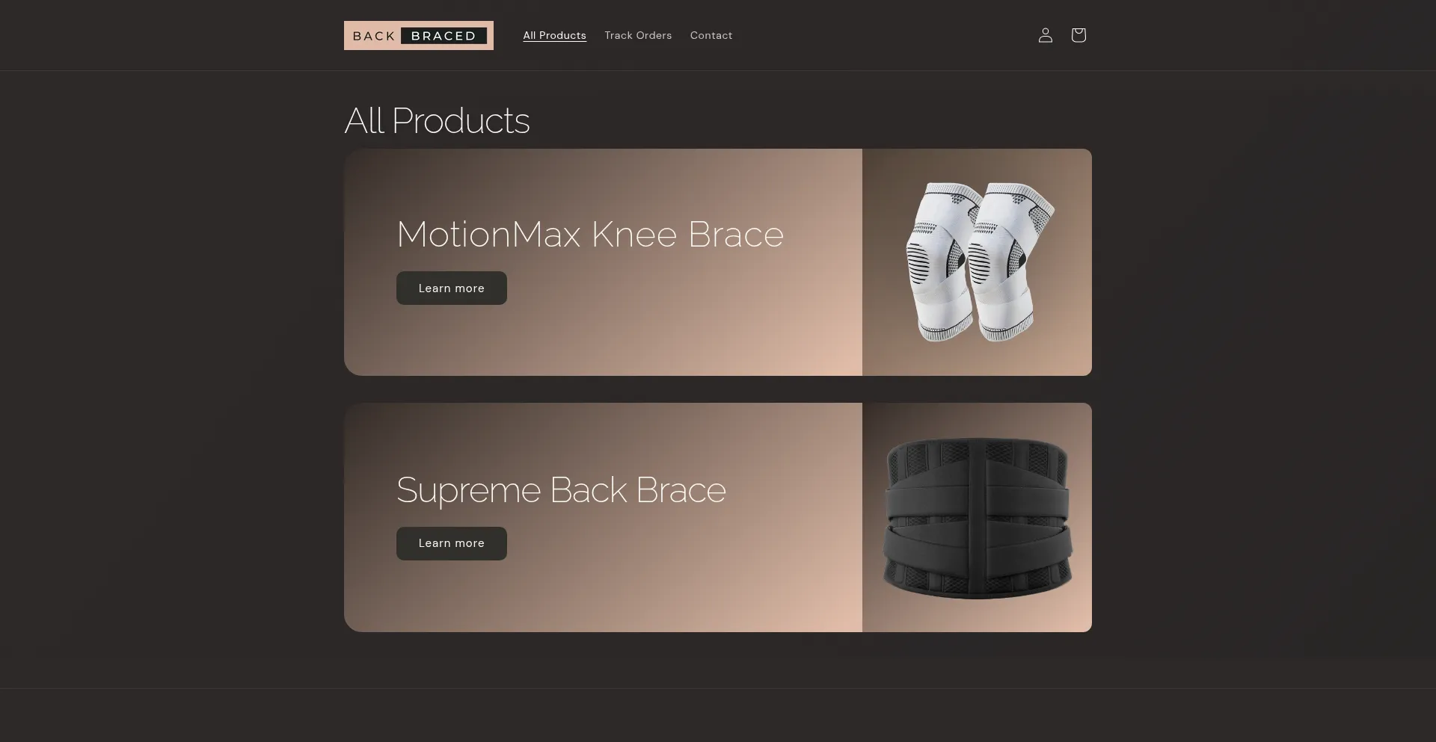Click the center strap of back brace image
This screenshot has width=1436, height=742.
tap(978, 519)
